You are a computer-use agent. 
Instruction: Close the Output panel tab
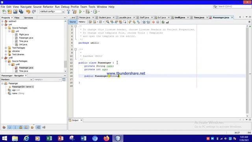[82, 120]
